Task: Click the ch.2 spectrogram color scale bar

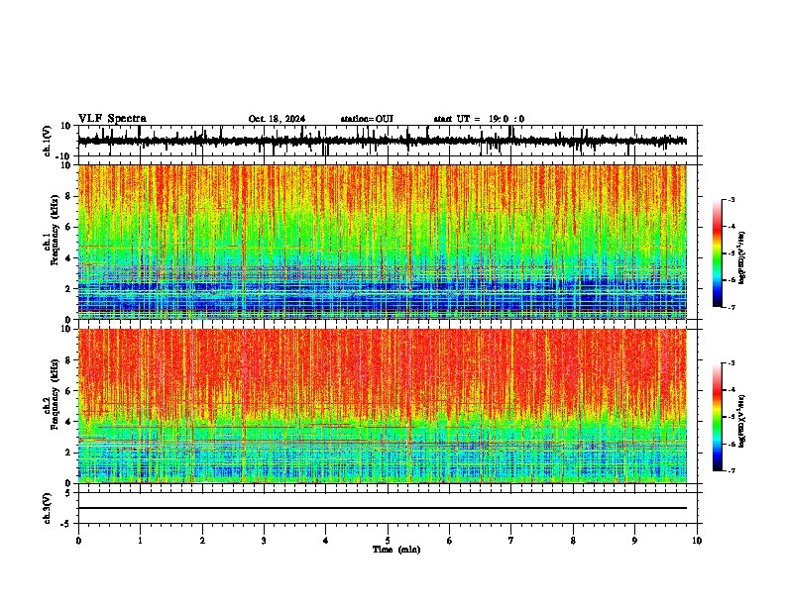Action: [717, 417]
